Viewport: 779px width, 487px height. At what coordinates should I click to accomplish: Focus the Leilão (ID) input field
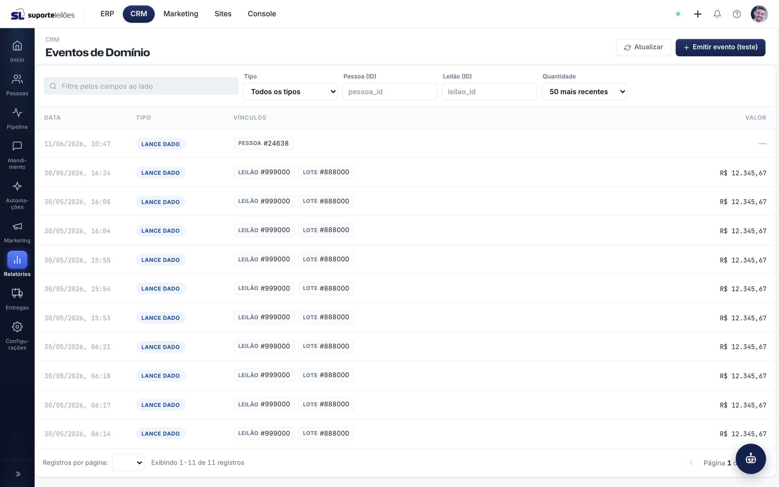489,91
